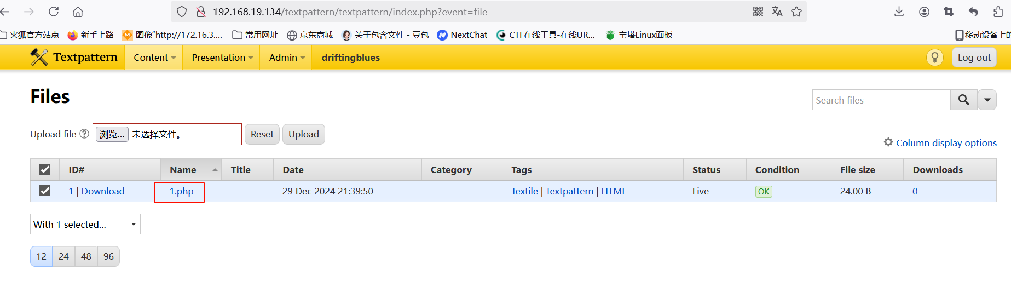Sort by File size column header

coord(858,170)
